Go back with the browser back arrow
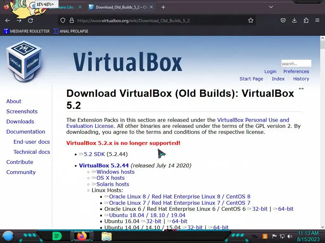The width and height of the screenshot is (325, 243). point(8,21)
